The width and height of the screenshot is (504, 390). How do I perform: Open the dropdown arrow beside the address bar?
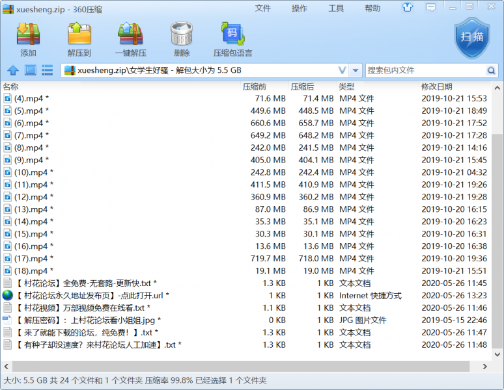coord(356,70)
